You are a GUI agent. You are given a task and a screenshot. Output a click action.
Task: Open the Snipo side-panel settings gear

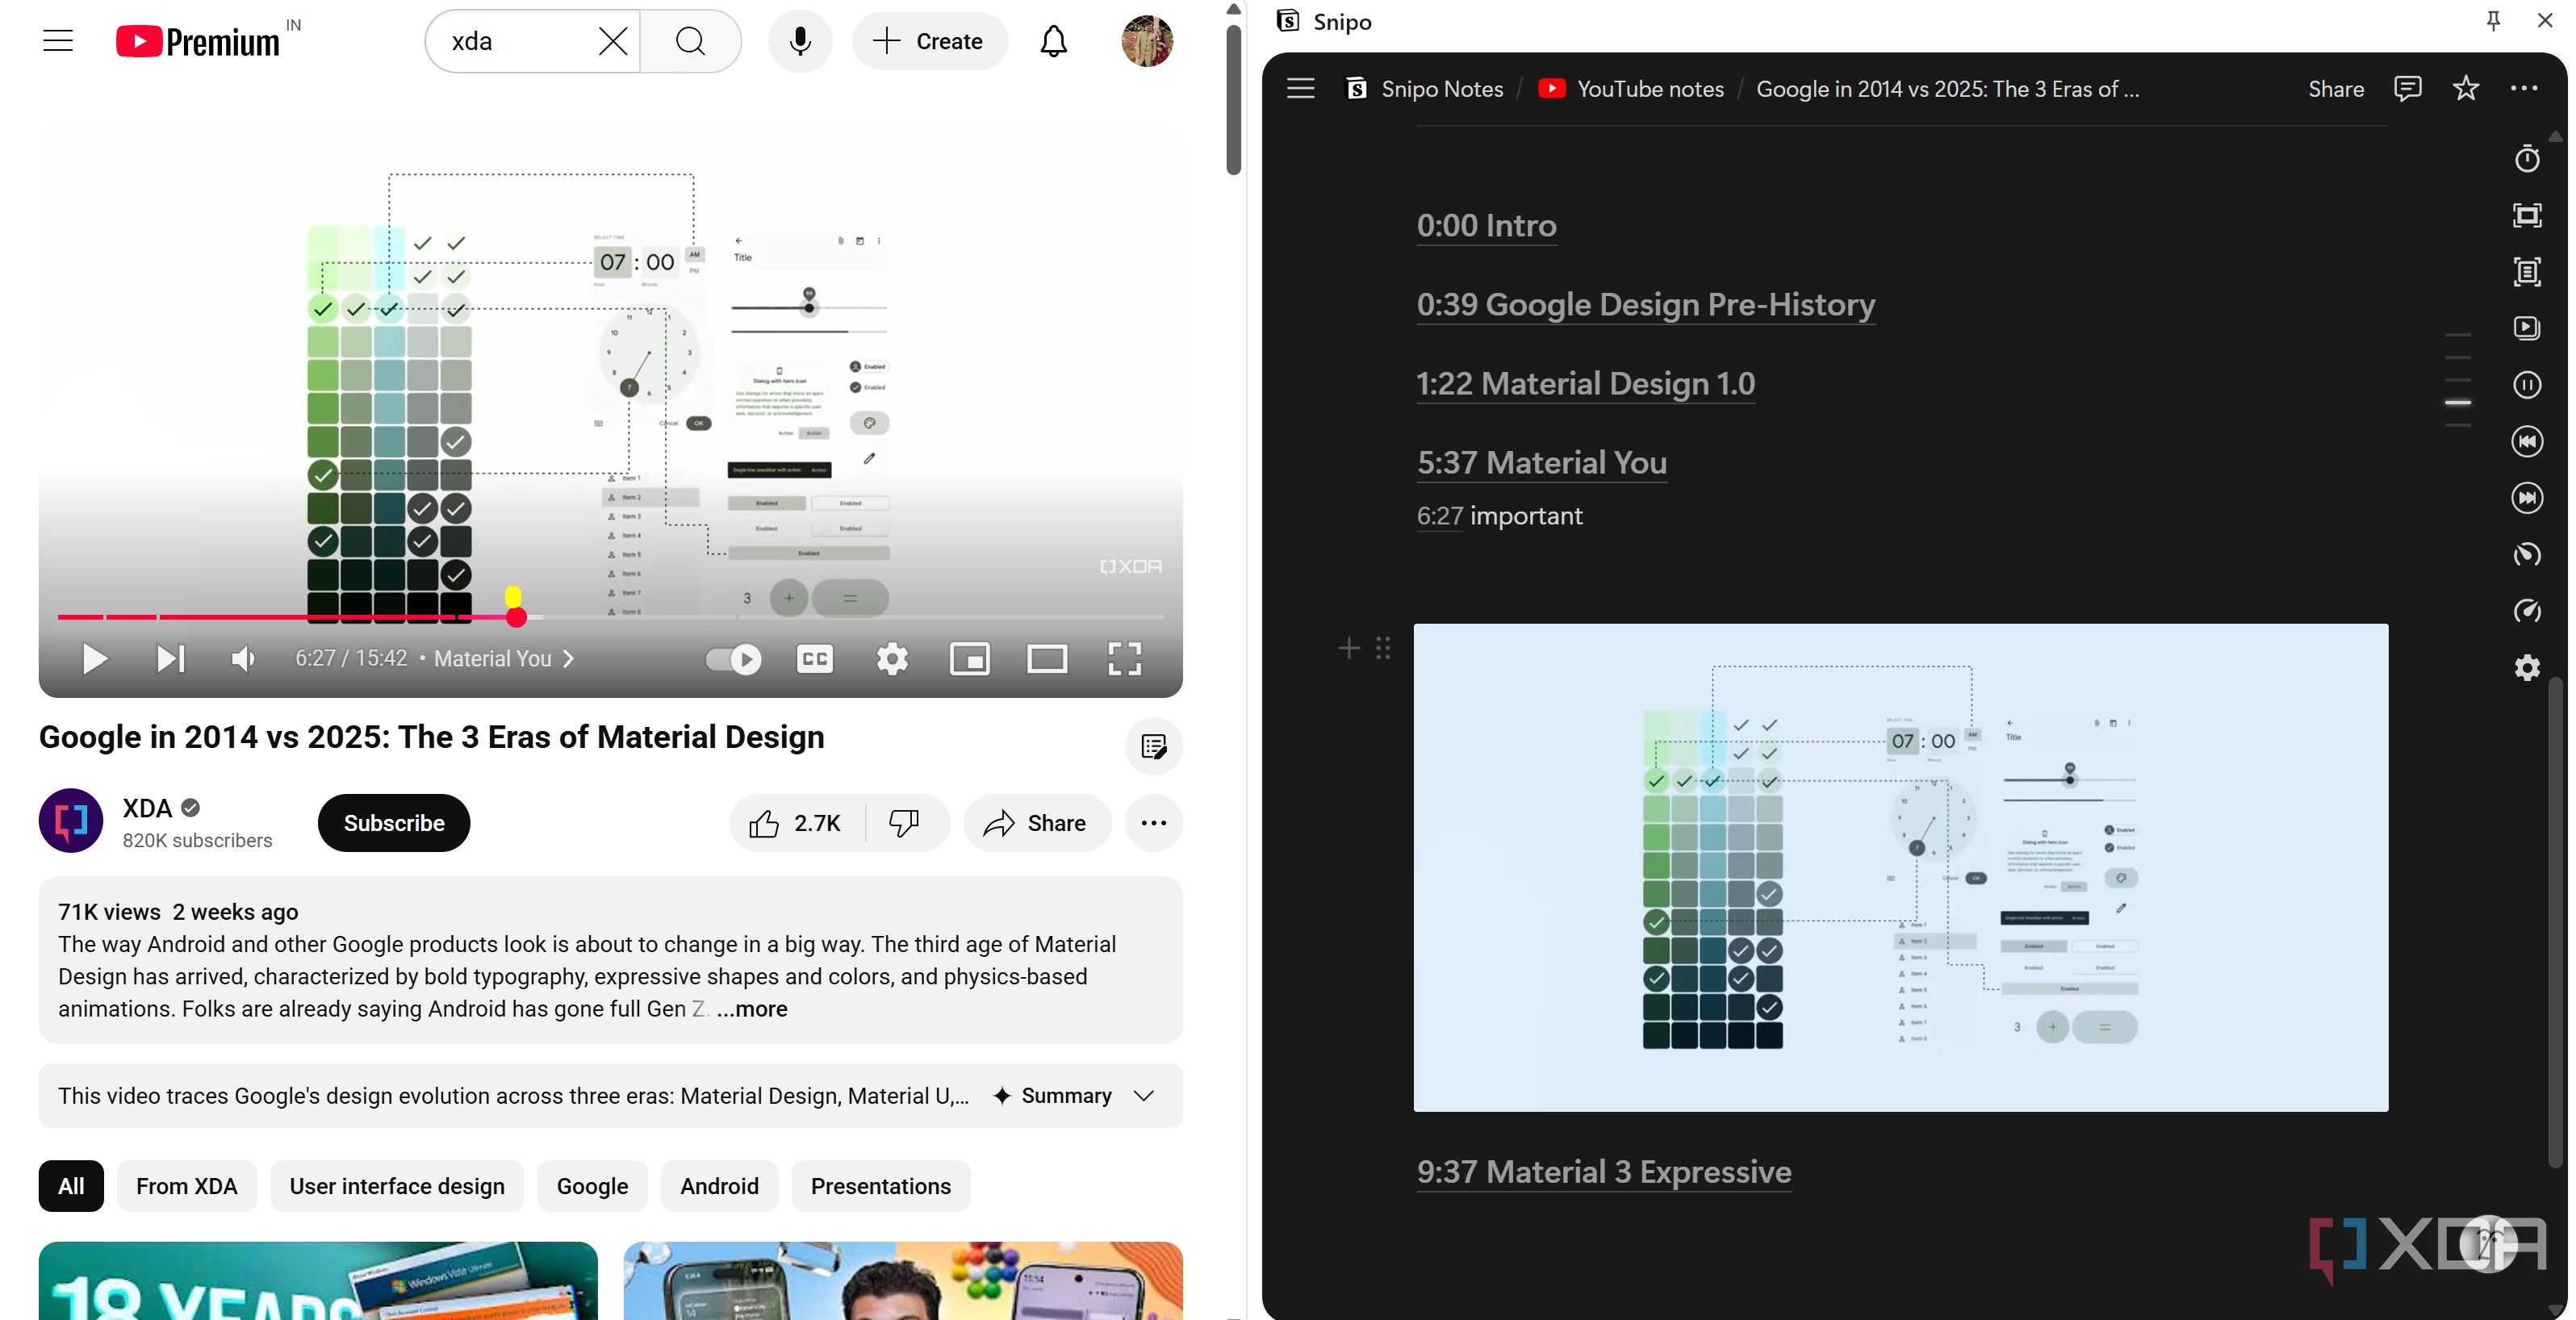coord(2527,667)
